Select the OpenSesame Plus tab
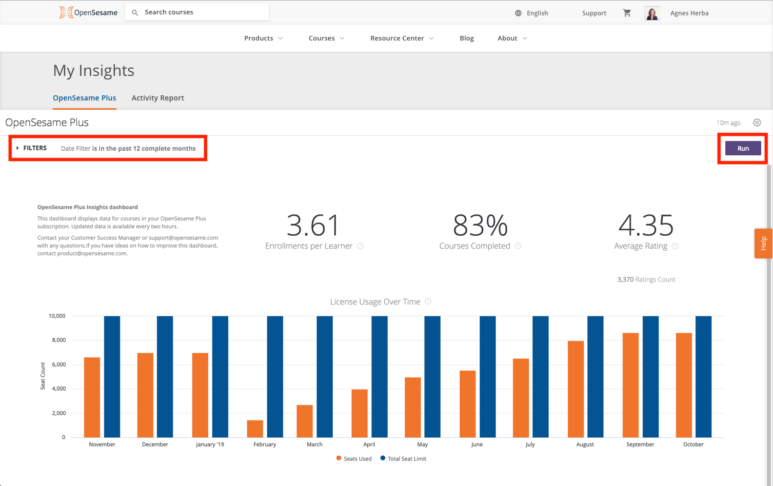This screenshot has width=773, height=486. click(x=85, y=98)
